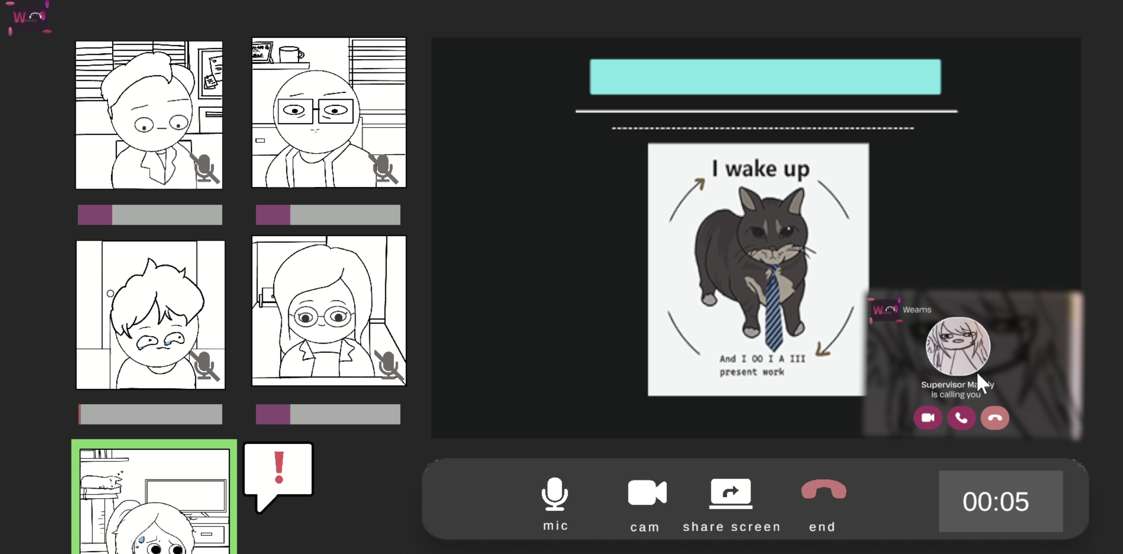This screenshot has height=554, width=1123.
Task: Accept supervisor call with phone button
Action: [x=961, y=418]
